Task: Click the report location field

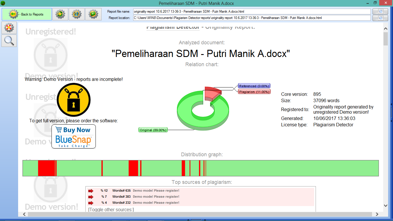Action: click(x=252, y=18)
